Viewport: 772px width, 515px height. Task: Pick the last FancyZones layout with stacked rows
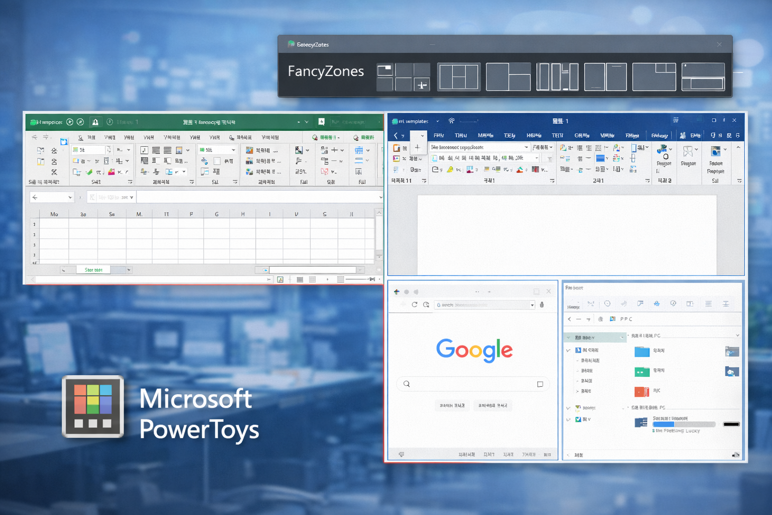coord(703,77)
